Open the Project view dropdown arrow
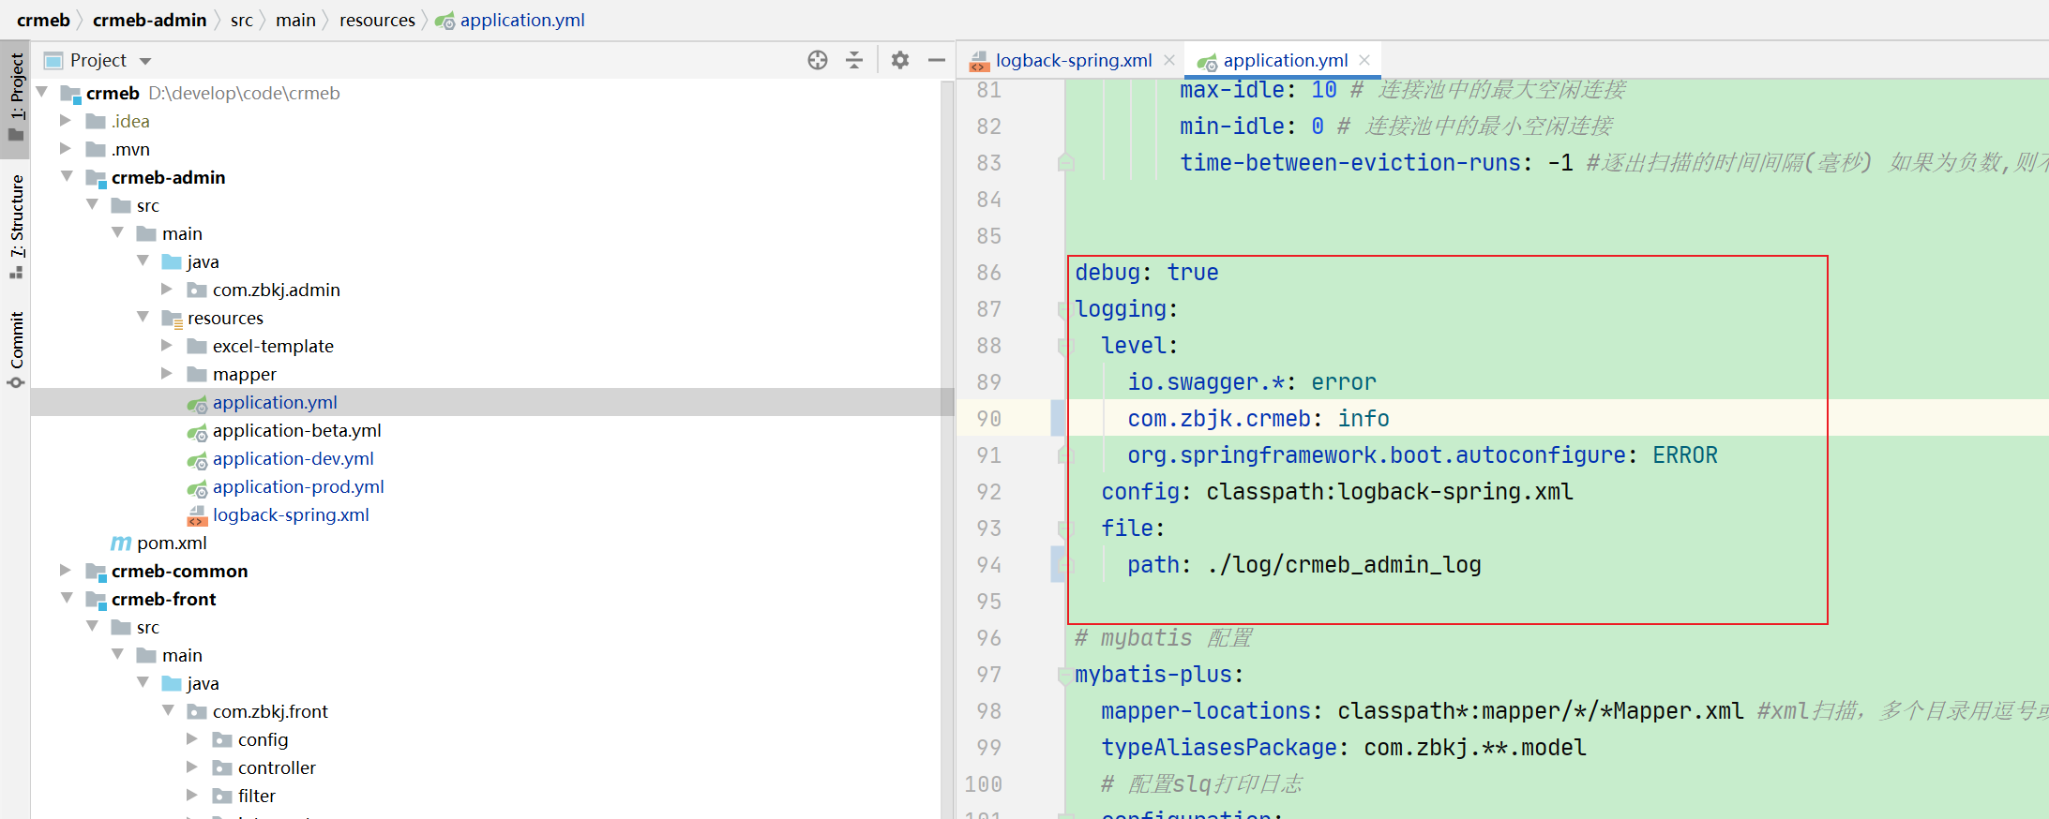Viewport: 2049px width, 819px height. tap(145, 61)
